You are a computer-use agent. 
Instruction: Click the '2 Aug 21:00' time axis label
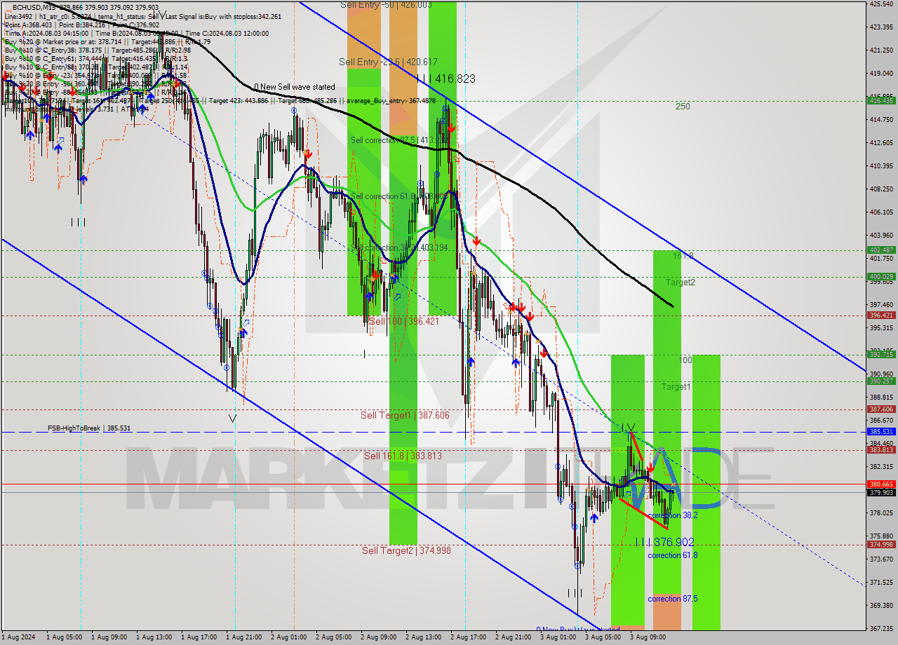click(514, 637)
